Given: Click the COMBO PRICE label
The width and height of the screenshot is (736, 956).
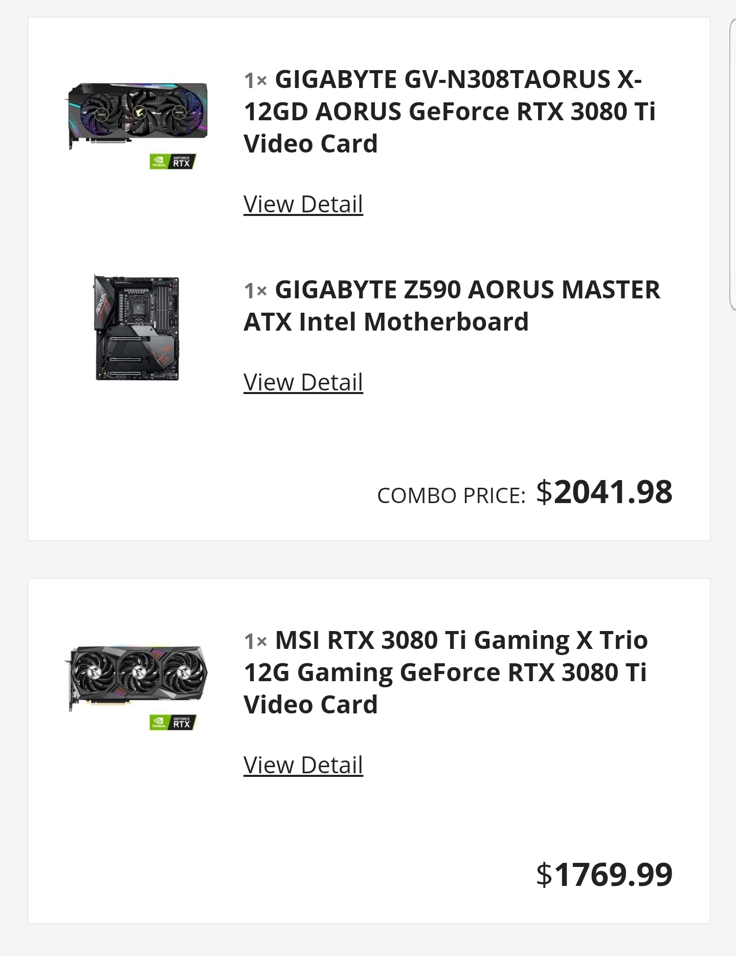Looking at the screenshot, I should (x=451, y=495).
